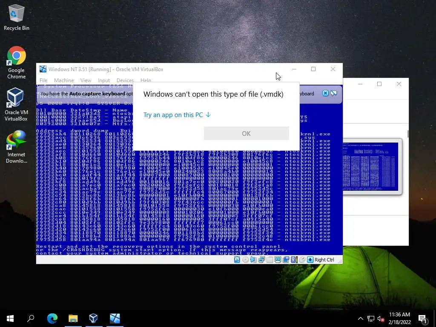This screenshot has width=436, height=327.
Task: Click audio indicator in VM status bar
Action: coord(253,260)
